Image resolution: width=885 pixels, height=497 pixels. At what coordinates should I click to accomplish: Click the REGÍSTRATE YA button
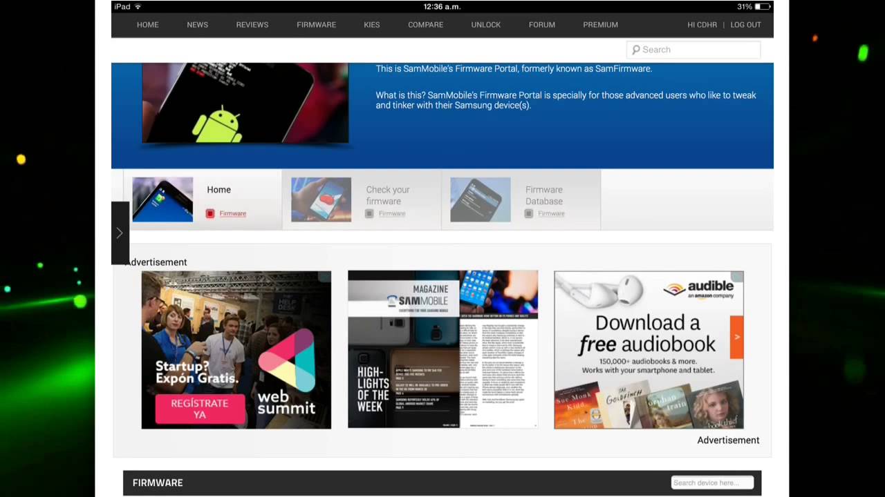[x=200, y=409]
